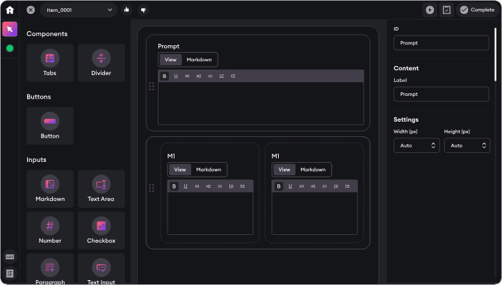
Task: Select Markdown tab in right M1 block
Action: 313,170
